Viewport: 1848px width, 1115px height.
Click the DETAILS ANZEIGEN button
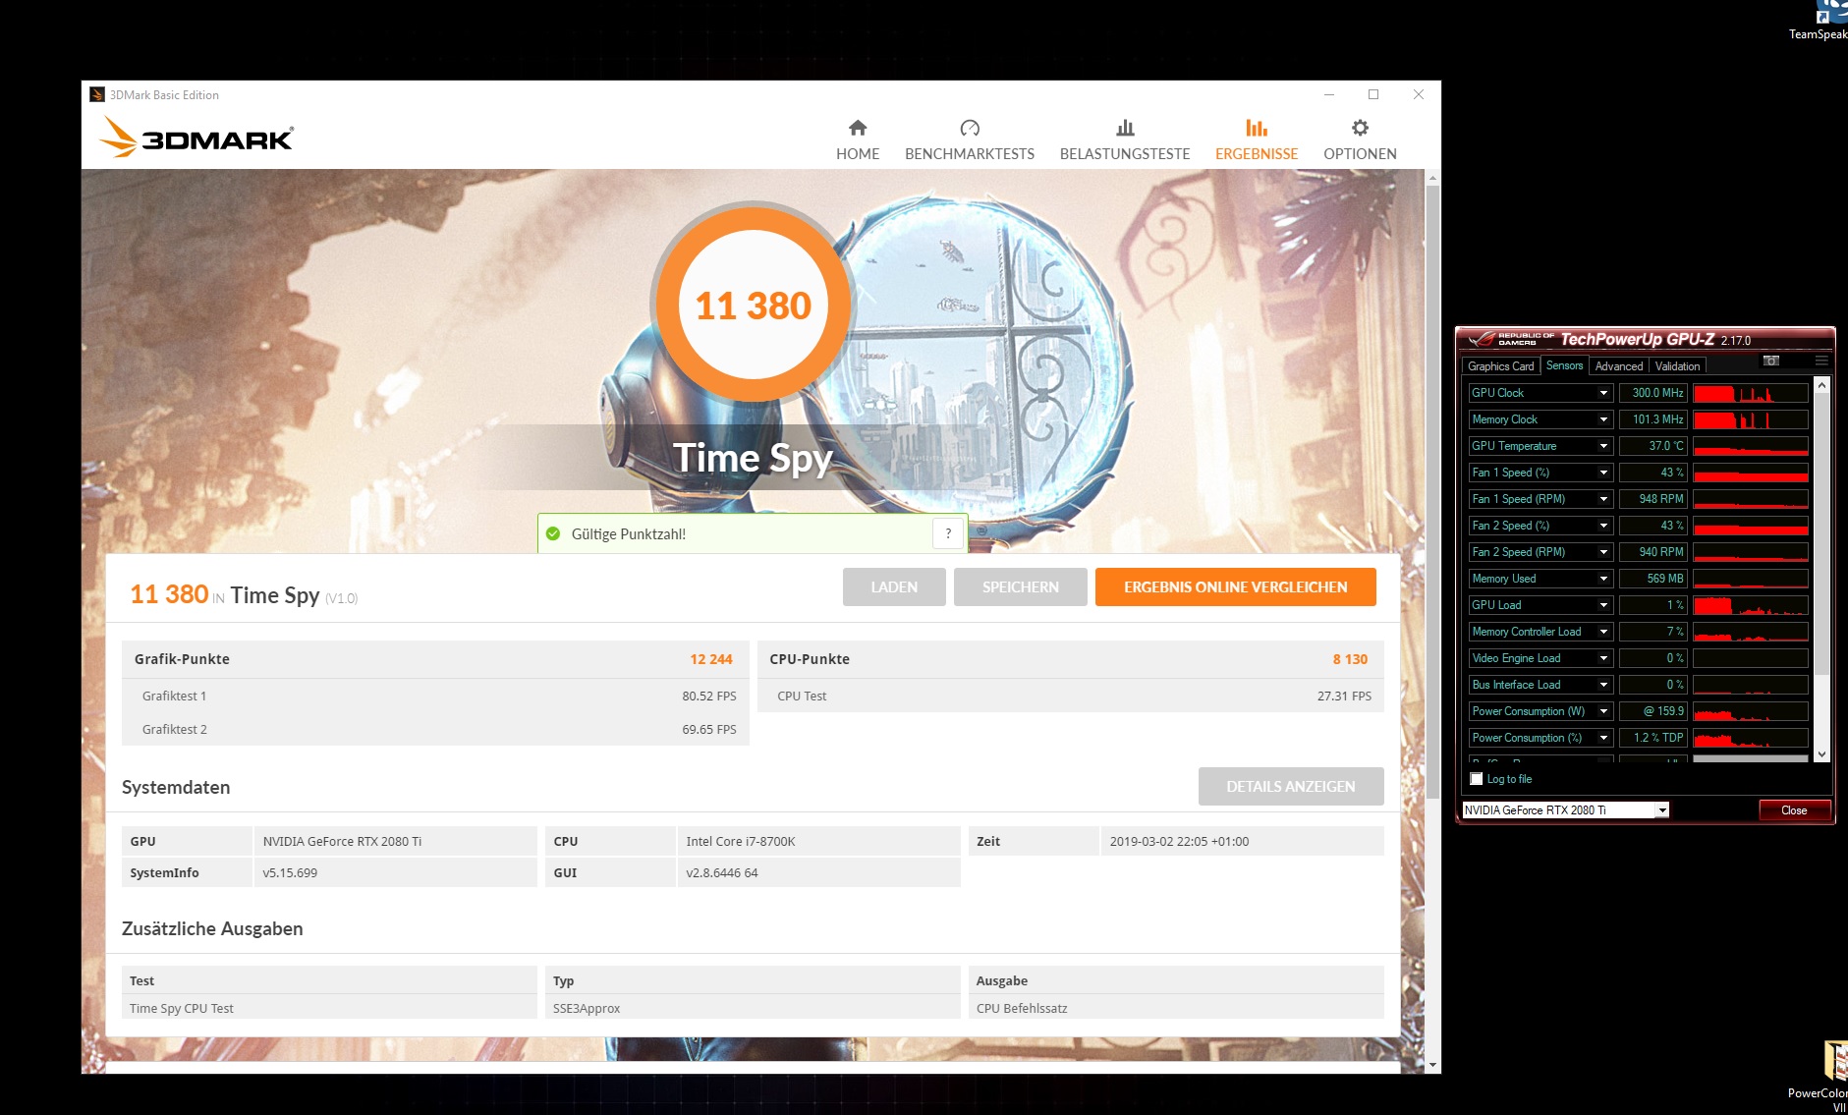pyautogui.click(x=1291, y=786)
